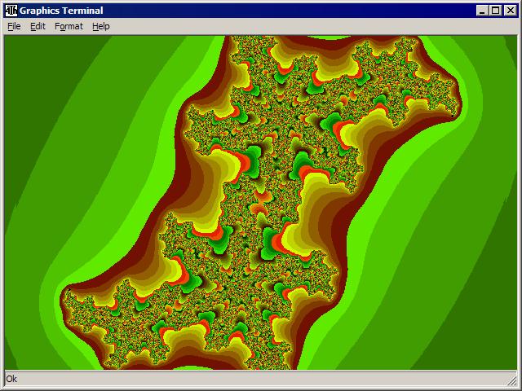The width and height of the screenshot is (522, 391).
Task: Open the Edit menu
Action: click(38, 26)
